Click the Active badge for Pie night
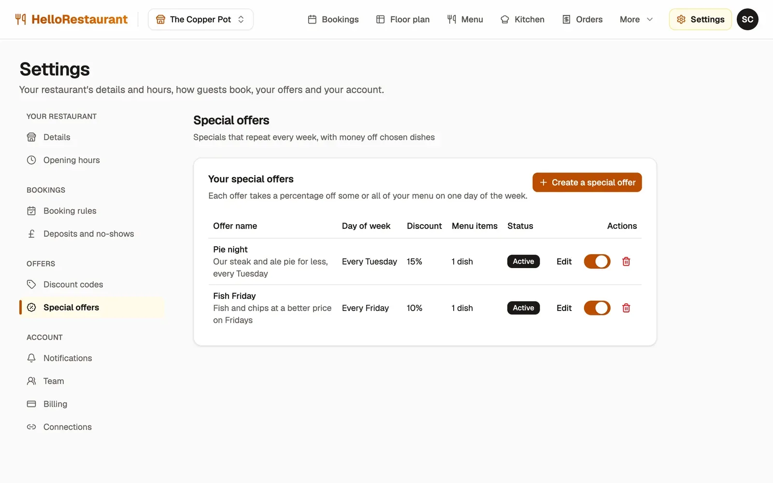The width and height of the screenshot is (773, 483). [523, 261]
